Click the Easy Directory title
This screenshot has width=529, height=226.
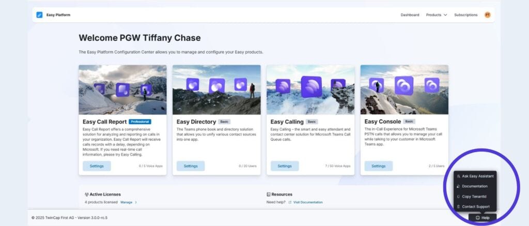pyautogui.click(x=196, y=122)
